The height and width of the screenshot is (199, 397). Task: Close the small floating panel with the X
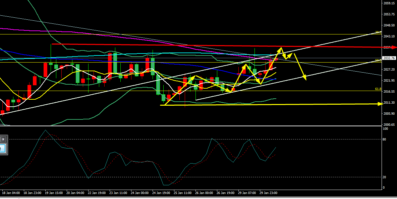(x=3, y=139)
